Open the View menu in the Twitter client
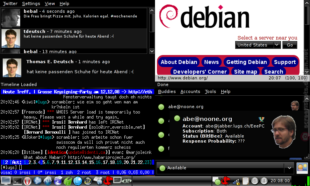310x186 pixels. tap(50, 3)
